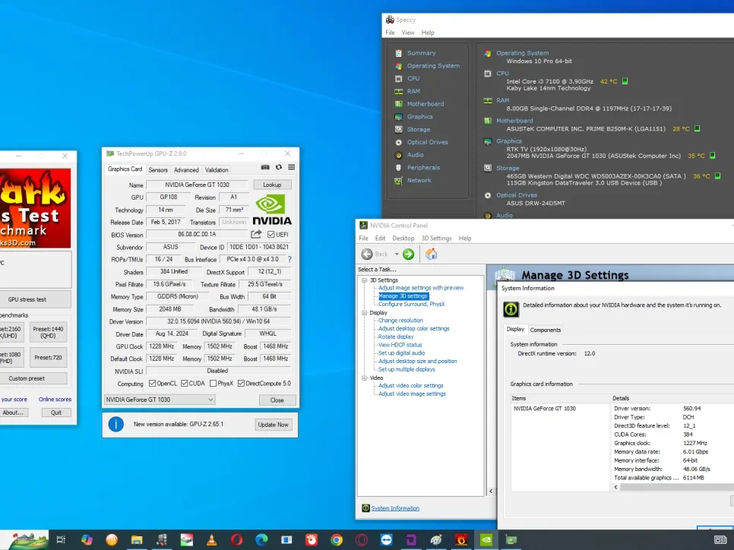Collapse the Video tree node

tap(364, 378)
